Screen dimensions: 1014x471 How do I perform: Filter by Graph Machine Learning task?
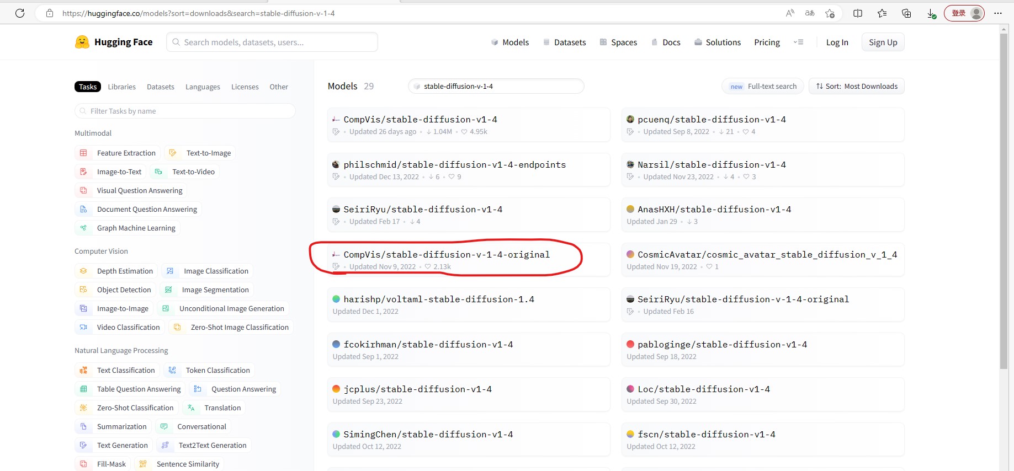tap(127, 228)
